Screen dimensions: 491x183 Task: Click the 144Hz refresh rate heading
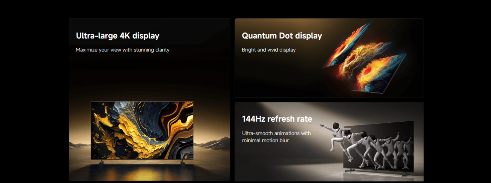coord(277,119)
